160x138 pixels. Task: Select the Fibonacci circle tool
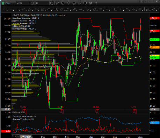point(94,9)
